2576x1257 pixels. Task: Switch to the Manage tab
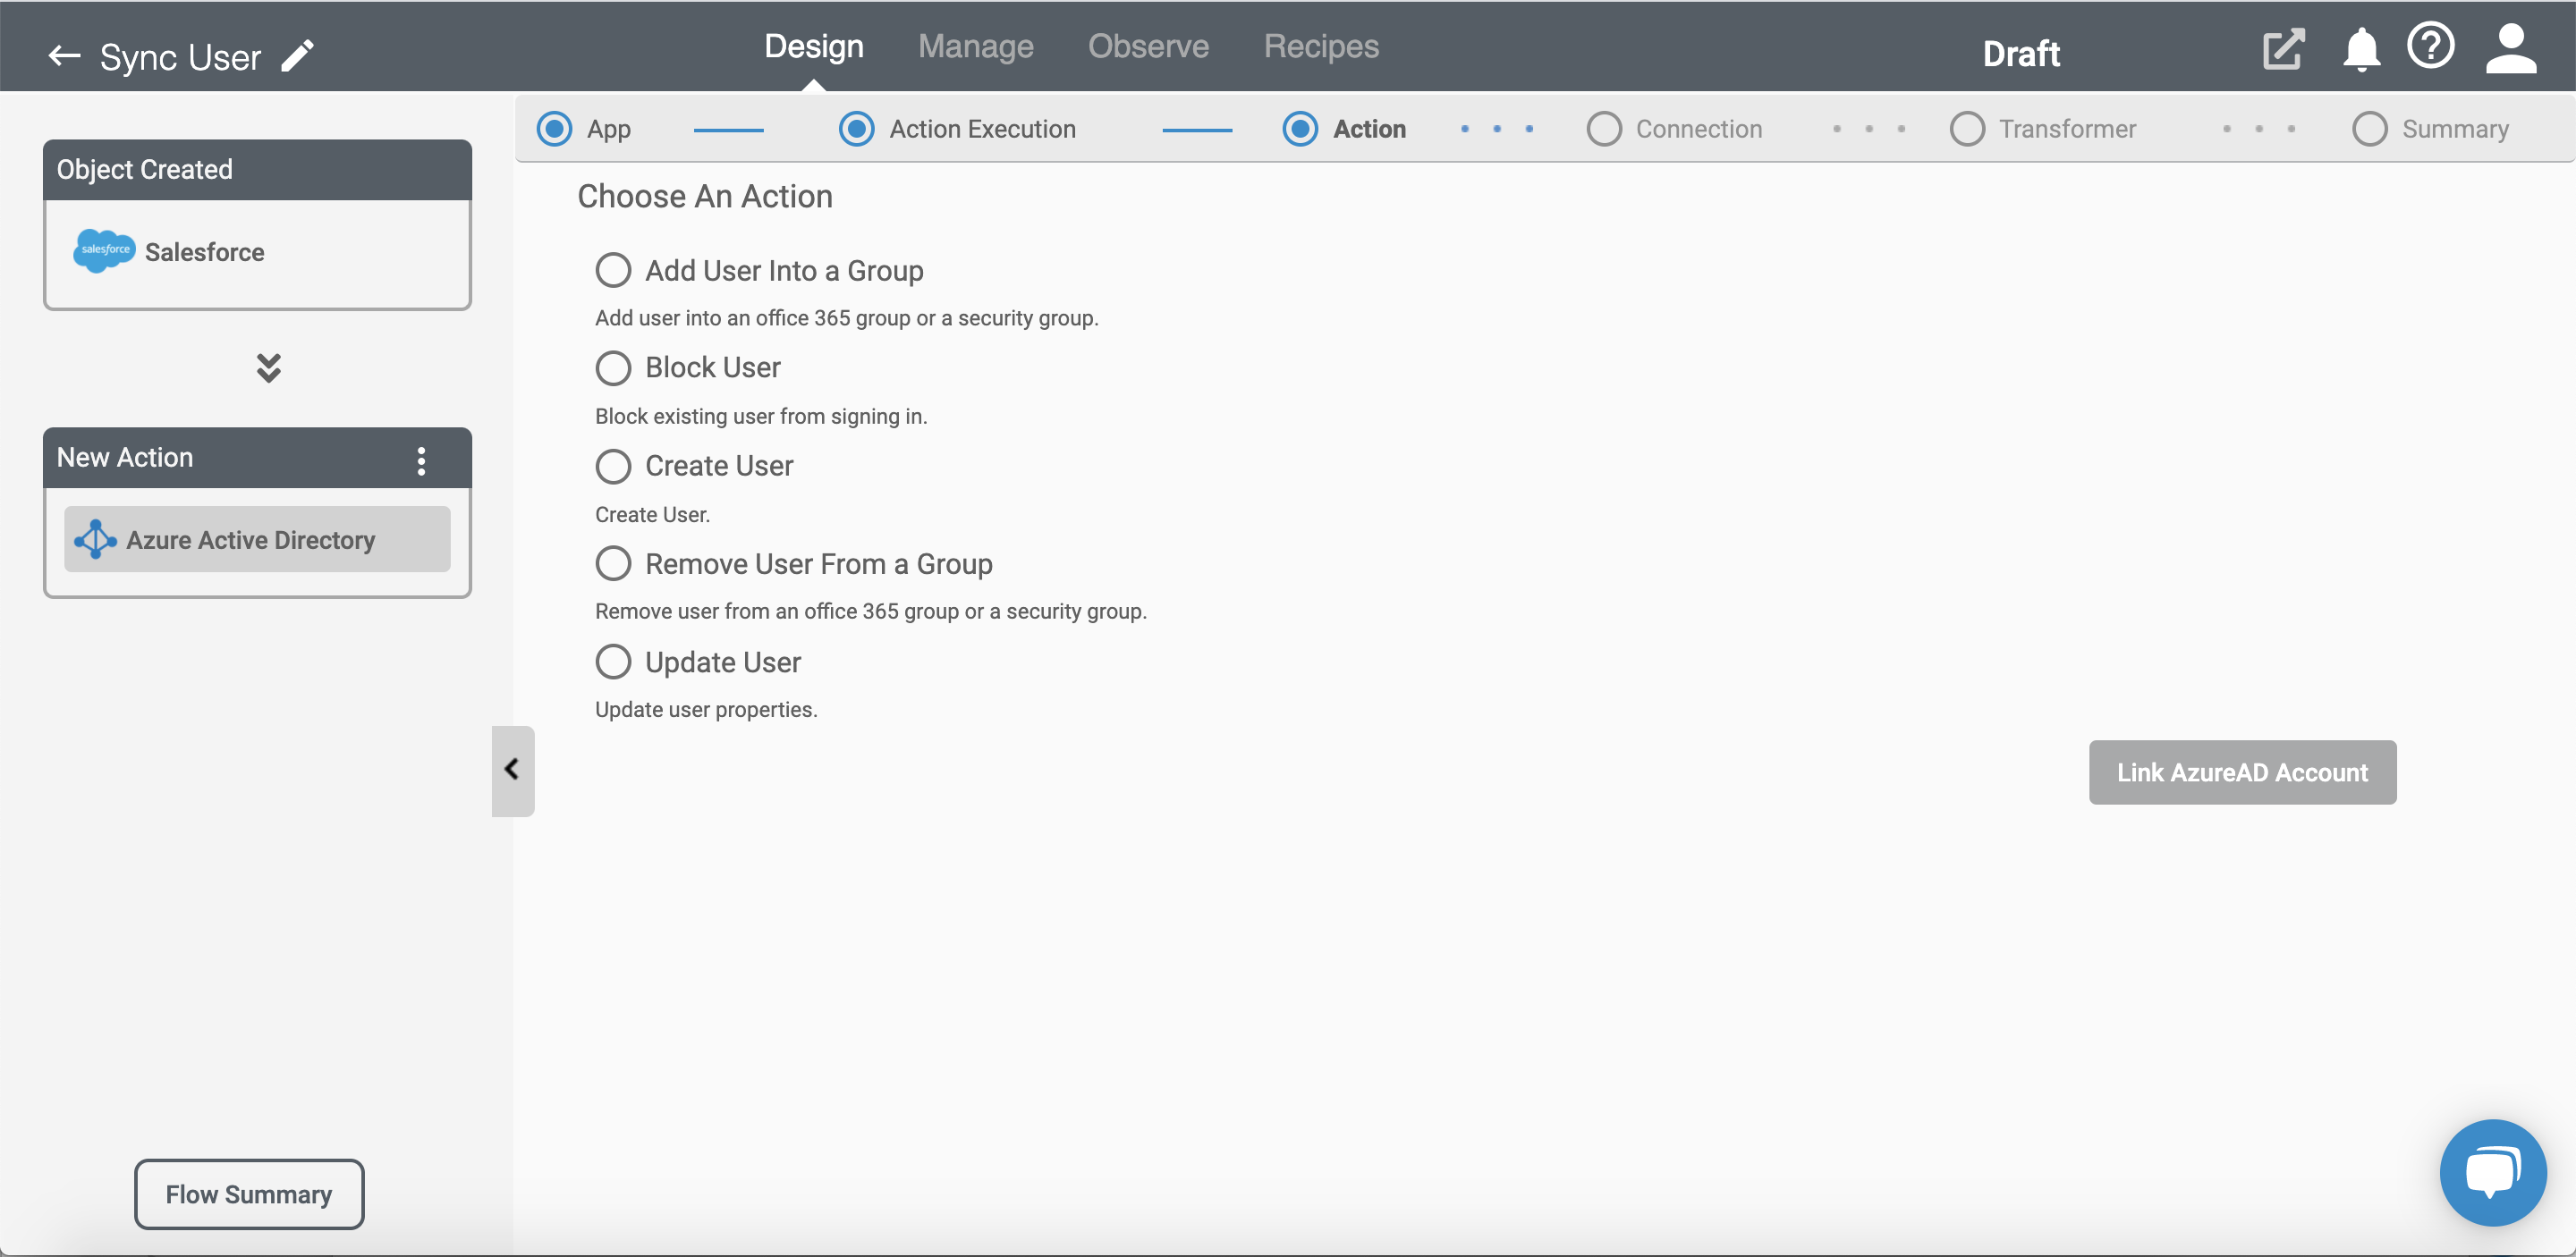tap(976, 45)
